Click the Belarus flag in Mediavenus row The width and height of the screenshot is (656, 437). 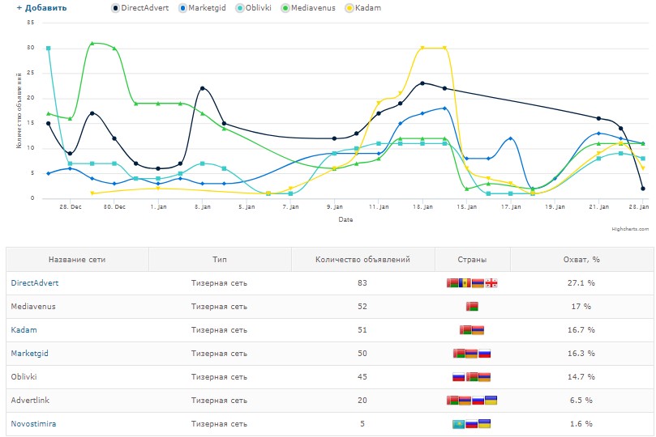pos(472,307)
